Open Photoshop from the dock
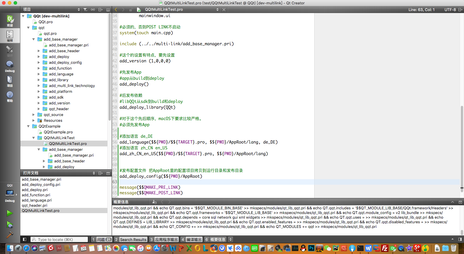 [311, 248]
